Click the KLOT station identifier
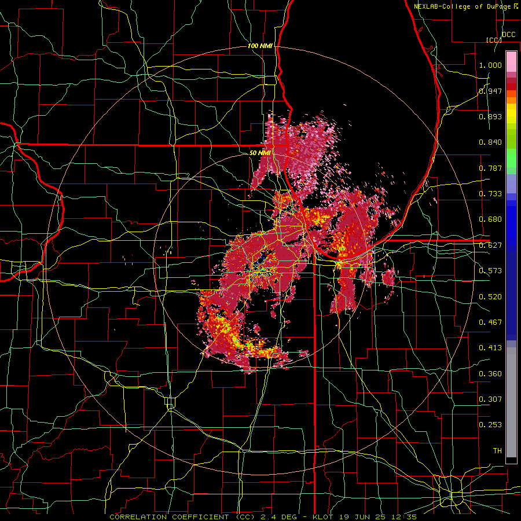521x521 pixels. coord(322,517)
